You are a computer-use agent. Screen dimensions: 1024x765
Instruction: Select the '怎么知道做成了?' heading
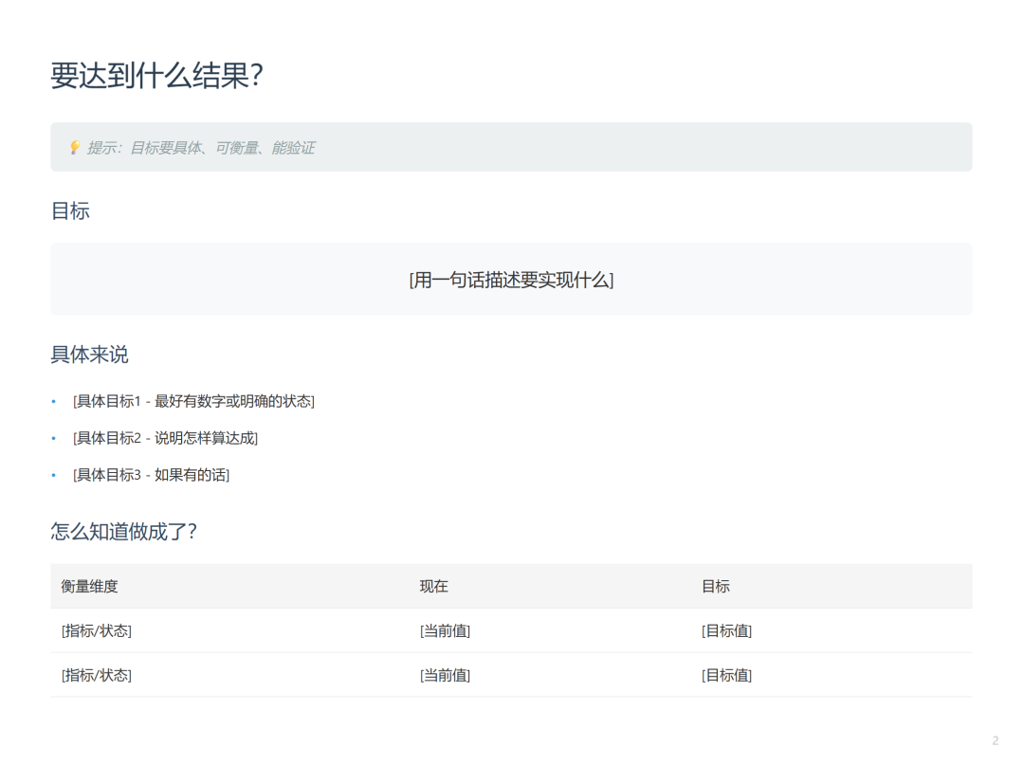124,531
